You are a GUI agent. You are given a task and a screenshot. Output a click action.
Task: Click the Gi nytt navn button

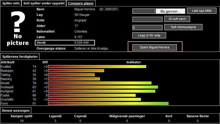(177, 19)
